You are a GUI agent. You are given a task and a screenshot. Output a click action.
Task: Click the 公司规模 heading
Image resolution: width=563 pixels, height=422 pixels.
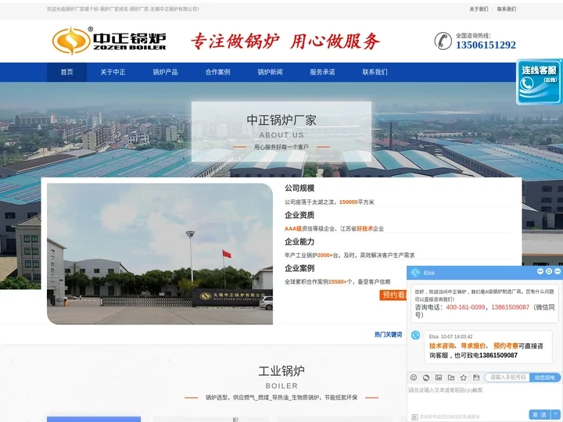(x=299, y=188)
